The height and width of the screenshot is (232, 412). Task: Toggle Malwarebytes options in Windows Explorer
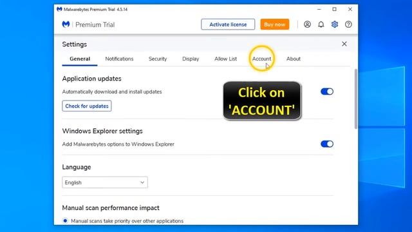tap(327, 144)
